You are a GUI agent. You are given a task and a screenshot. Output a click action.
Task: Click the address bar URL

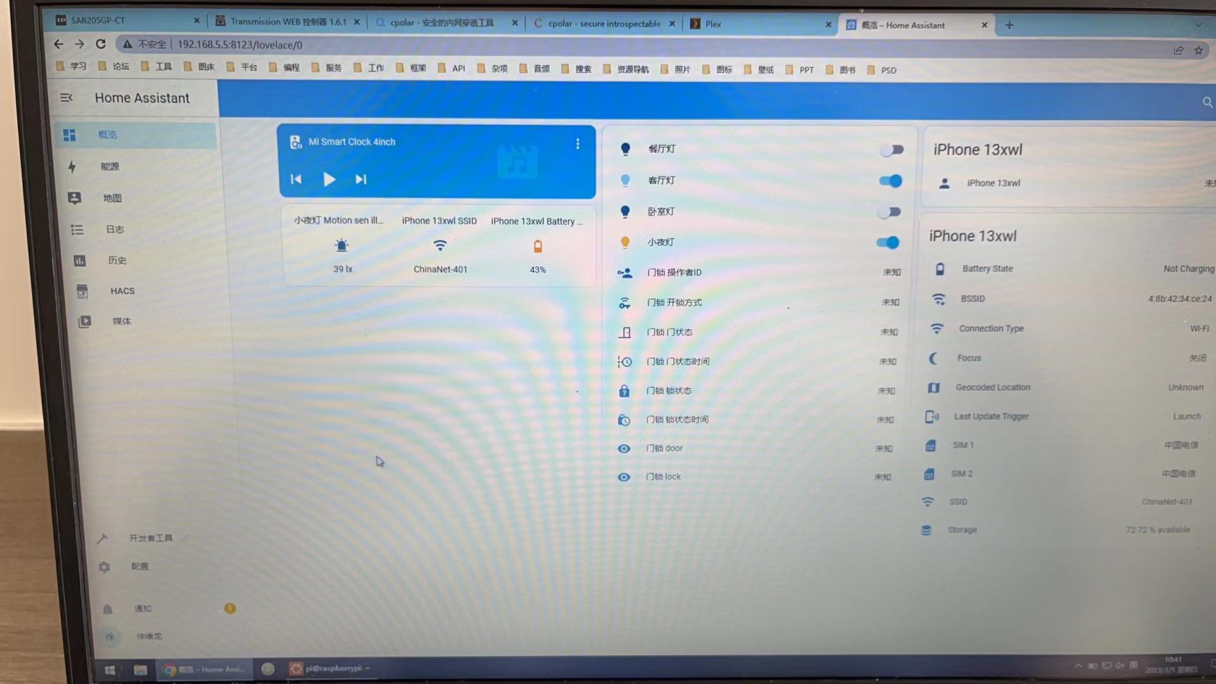(x=240, y=45)
